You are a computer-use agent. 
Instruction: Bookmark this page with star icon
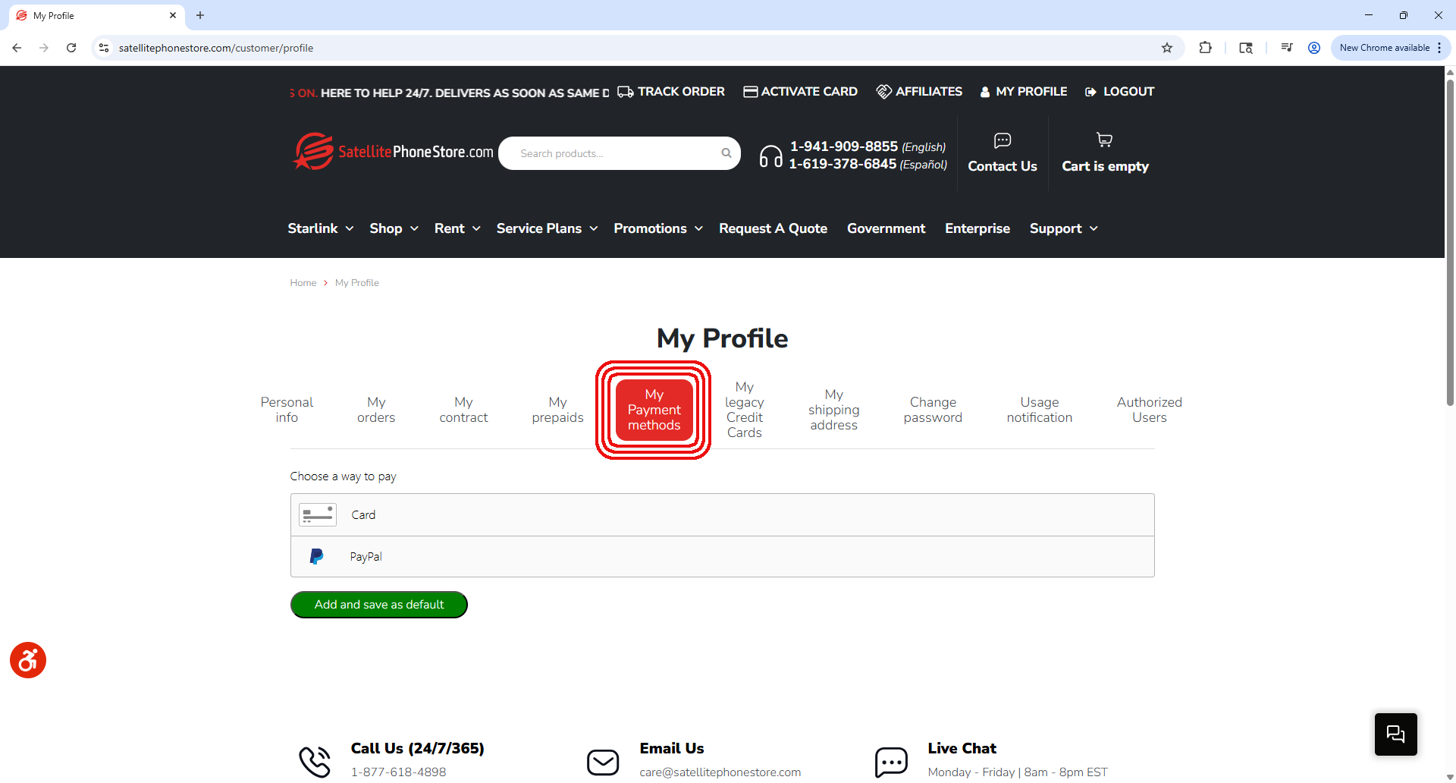click(1166, 48)
